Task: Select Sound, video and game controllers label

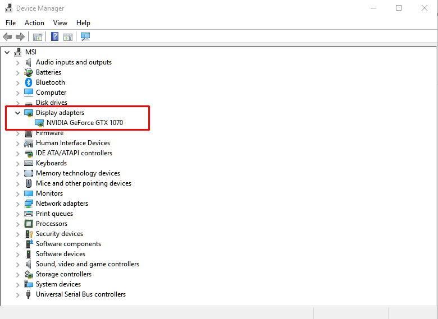Action: point(88,264)
